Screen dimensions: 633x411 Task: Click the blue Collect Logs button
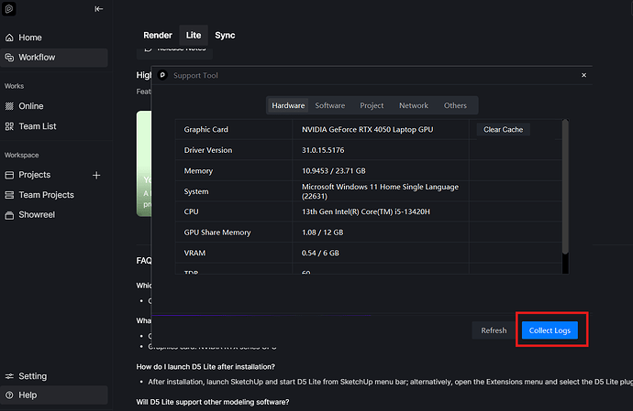click(550, 330)
